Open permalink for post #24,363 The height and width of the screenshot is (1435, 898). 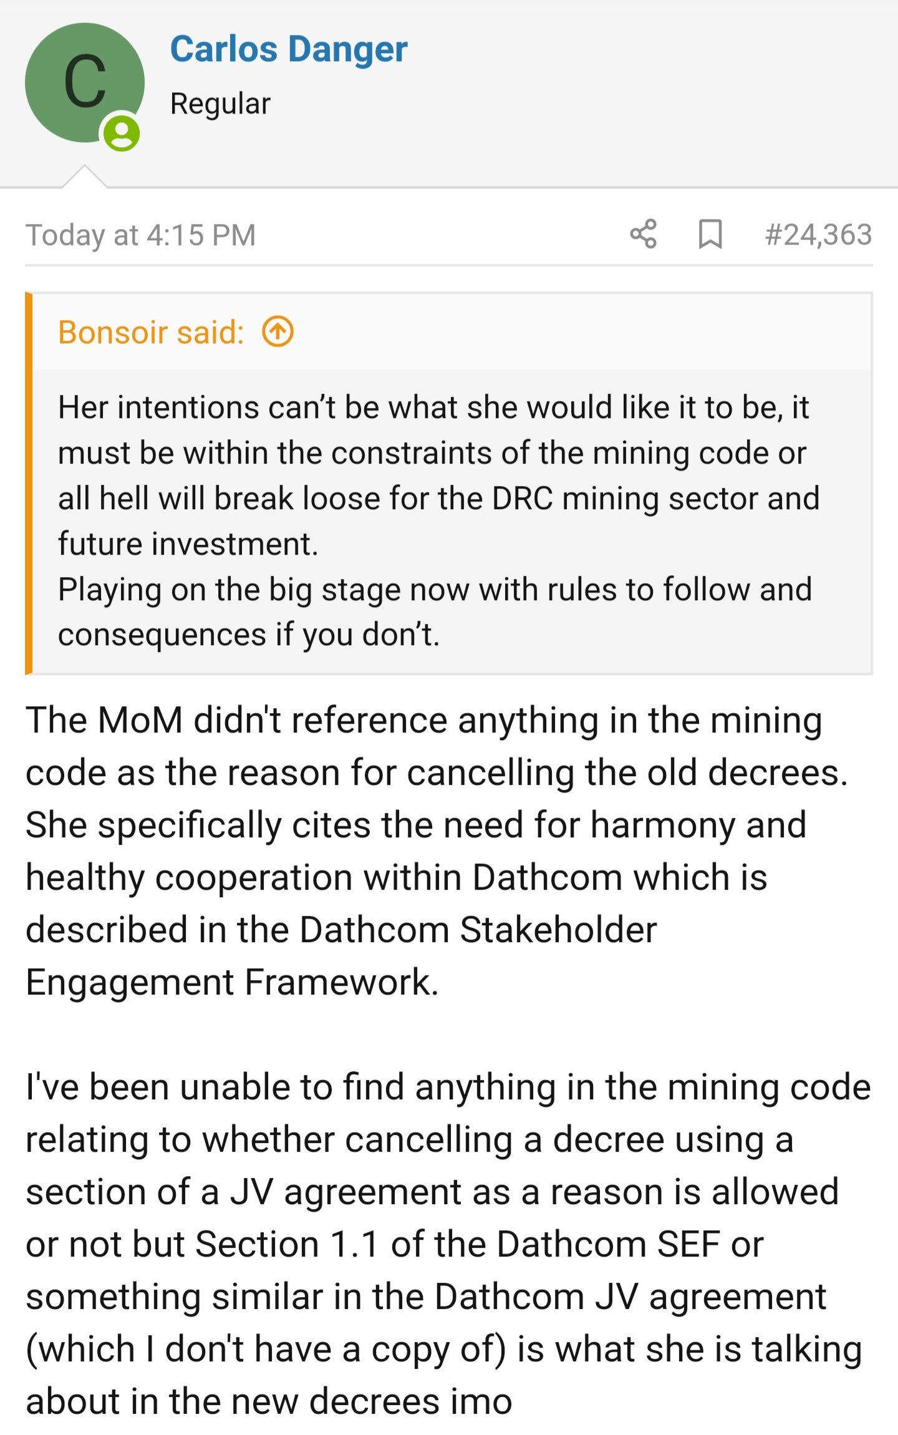pos(818,235)
